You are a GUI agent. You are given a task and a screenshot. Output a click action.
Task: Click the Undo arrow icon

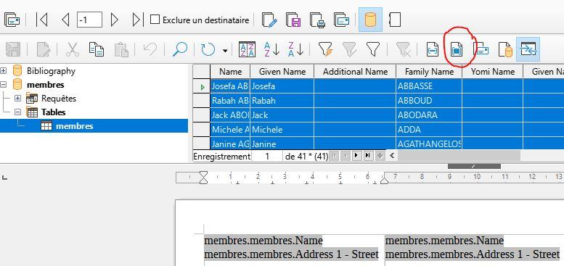(x=150, y=49)
